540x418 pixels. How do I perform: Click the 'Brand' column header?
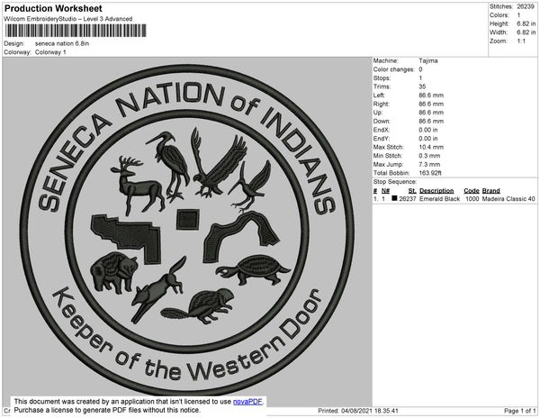pyautogui.click(x=491, y=191)
